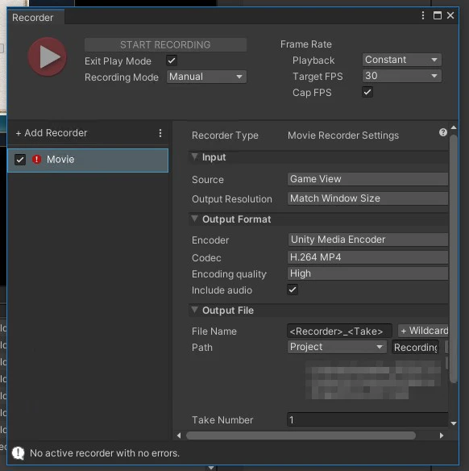The width and height of the screenshot is (469, 471).
Task: Click the red error icon beside Movie
Action: 36,159
